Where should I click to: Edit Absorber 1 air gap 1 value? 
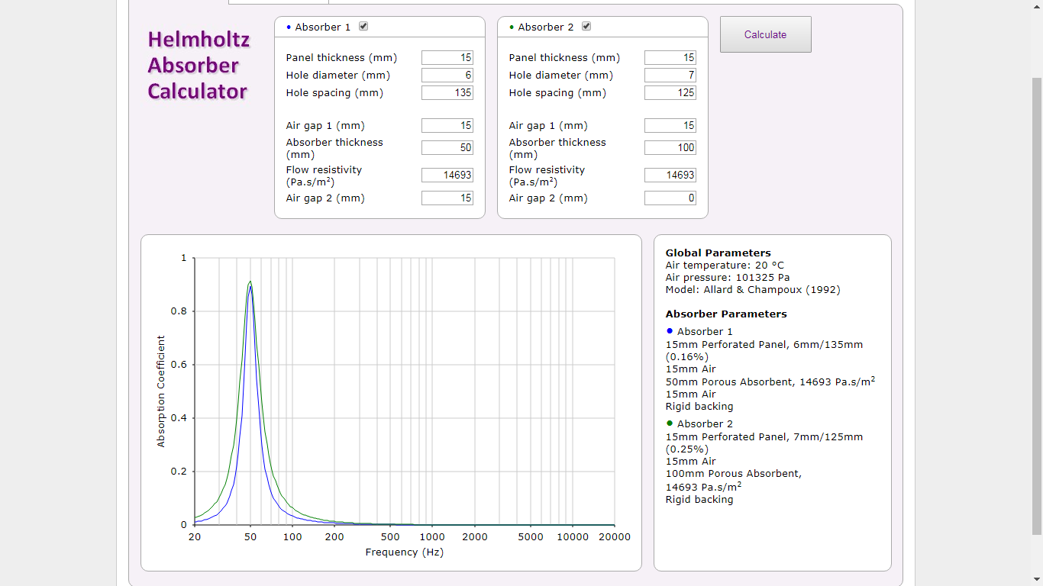[x=447, y=126]
